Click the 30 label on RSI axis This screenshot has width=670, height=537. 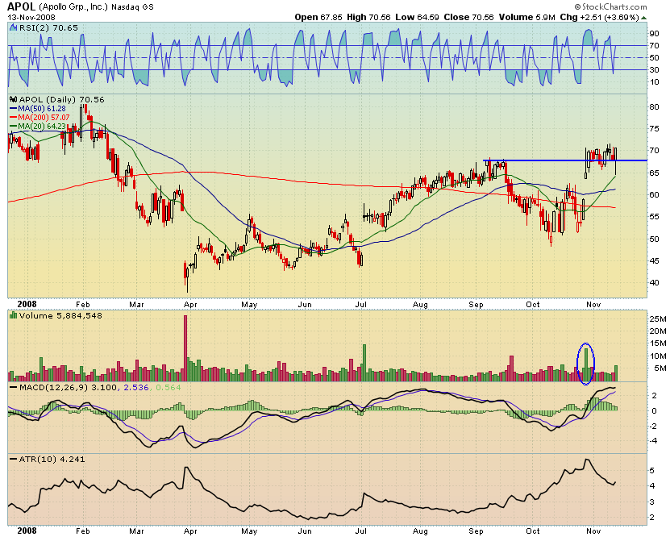pyautogui.click(x=654, y=69)
